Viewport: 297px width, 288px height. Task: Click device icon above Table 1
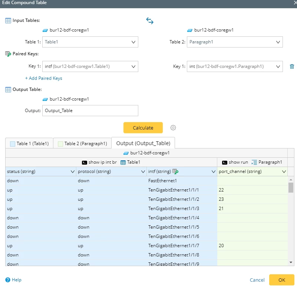point(45,30)
